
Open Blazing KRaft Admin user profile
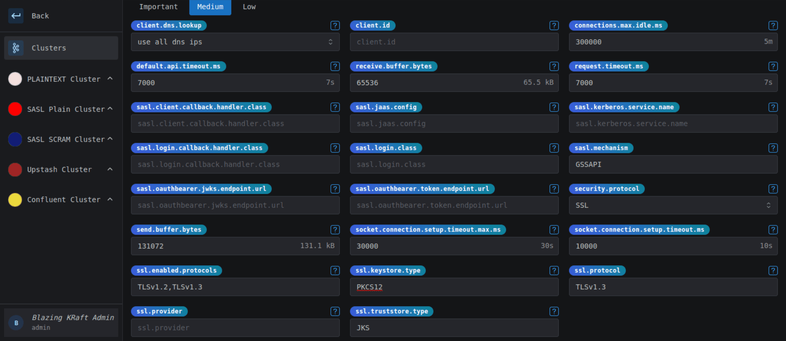click(x=61, y=322)
